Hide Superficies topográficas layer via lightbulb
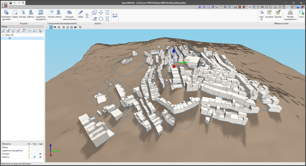The height and width of the screenshot is (166, 306). (x=29, y=150)
